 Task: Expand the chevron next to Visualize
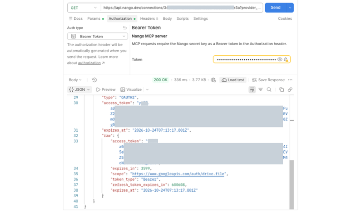pos(147,90)
